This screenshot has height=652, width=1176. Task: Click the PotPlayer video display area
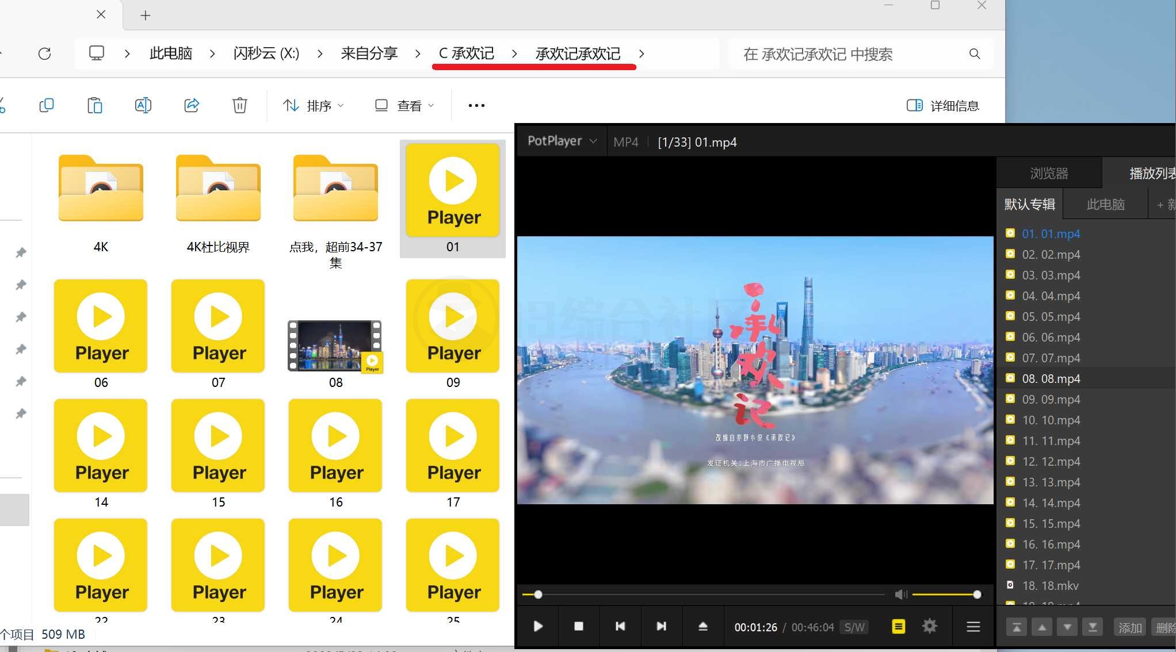tap(755, 370)
